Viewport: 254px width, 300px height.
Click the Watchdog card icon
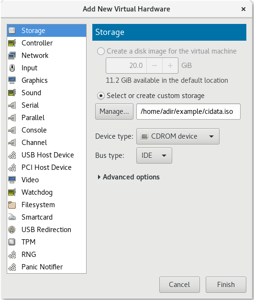pyautogui.click(x=12, y=192)
